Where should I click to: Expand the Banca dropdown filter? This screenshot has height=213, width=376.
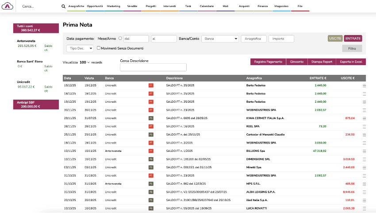pyautogui.click(x=220, y=39)
